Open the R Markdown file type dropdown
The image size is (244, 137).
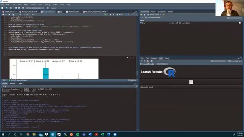pyautogui.click(x=132, y=80)
